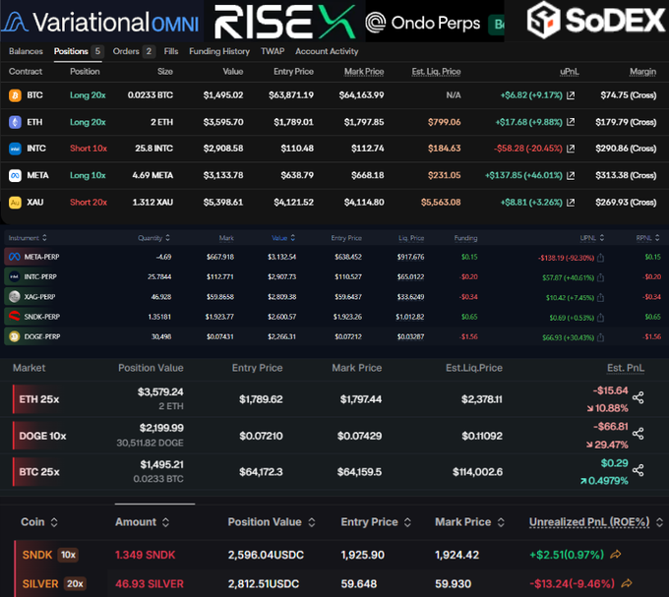
Task: Click the Variational OMNI logo
Action: (100, 22)
